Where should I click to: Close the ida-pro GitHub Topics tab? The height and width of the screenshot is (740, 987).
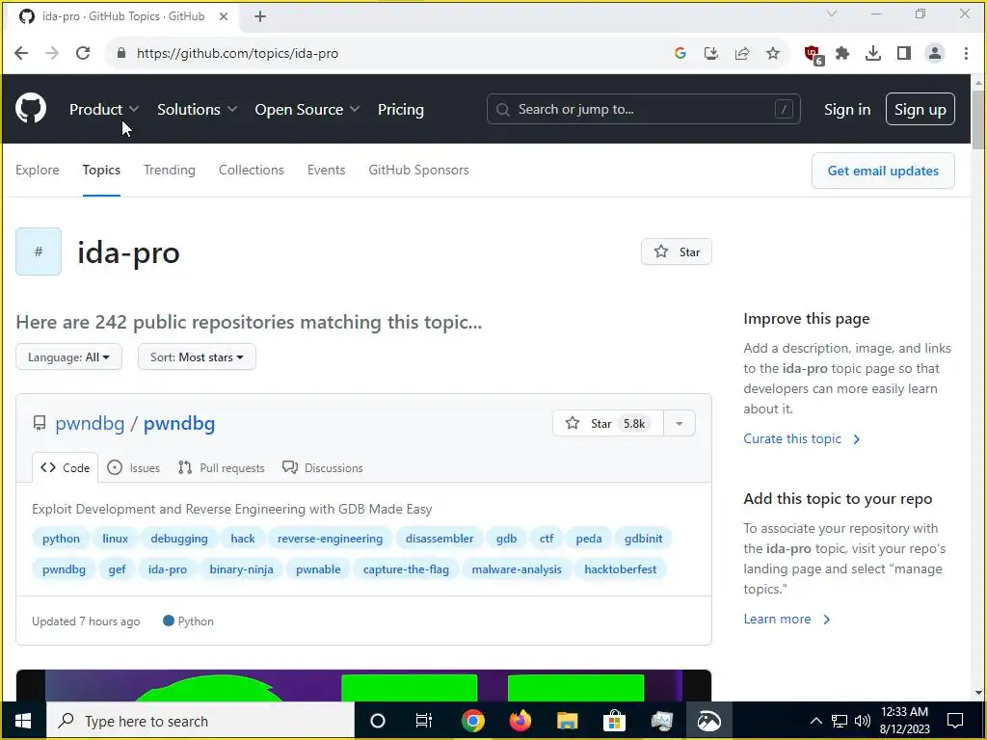tap(224, 17)
